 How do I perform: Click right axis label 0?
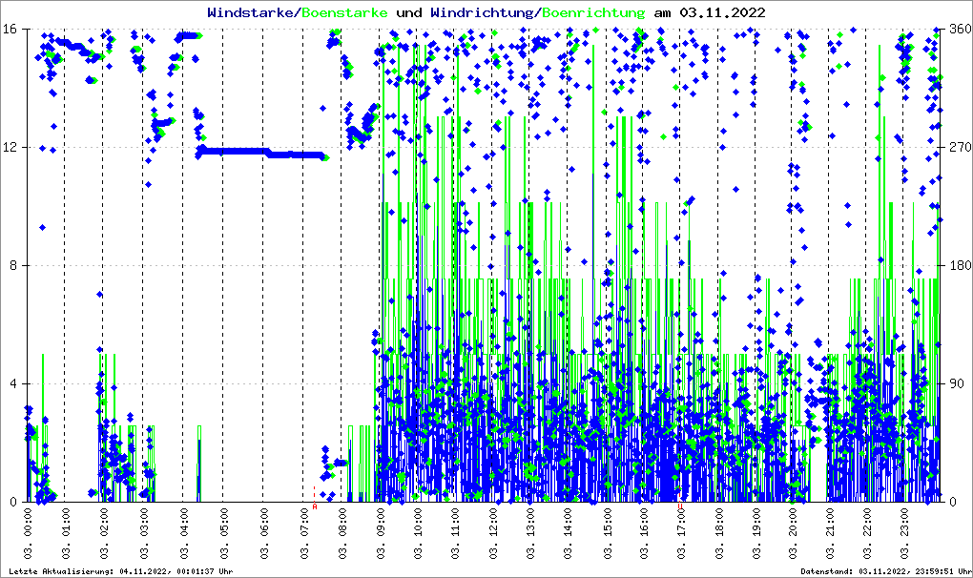[954, 502]
